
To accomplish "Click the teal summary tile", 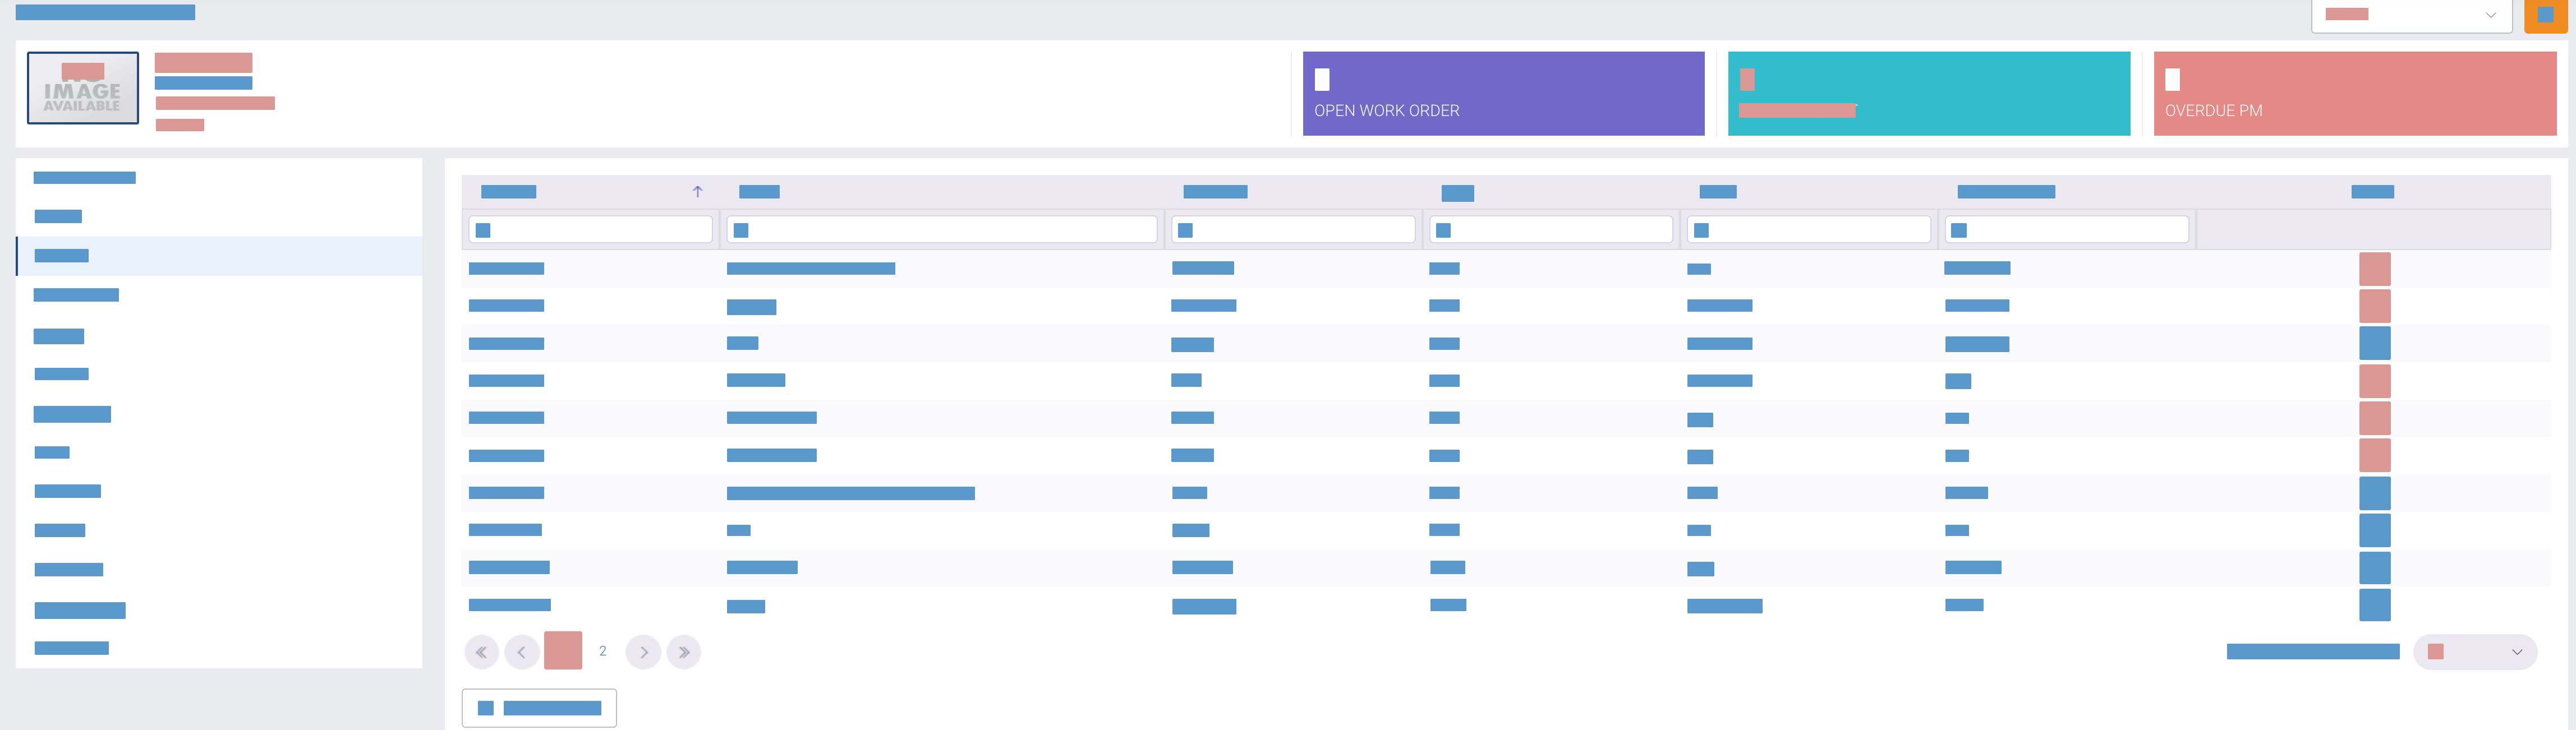I will point(1928,94).
